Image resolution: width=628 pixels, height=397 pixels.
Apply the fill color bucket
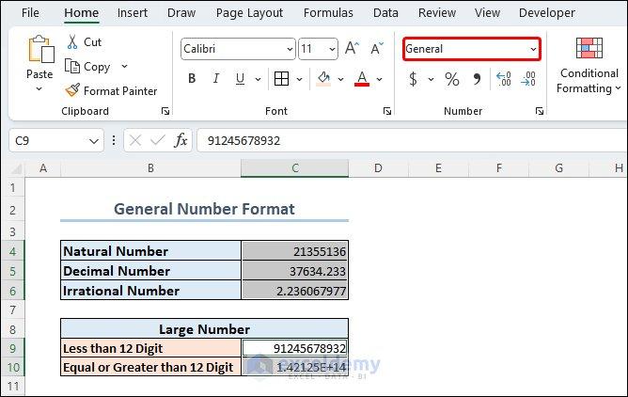tap(323, 79)
